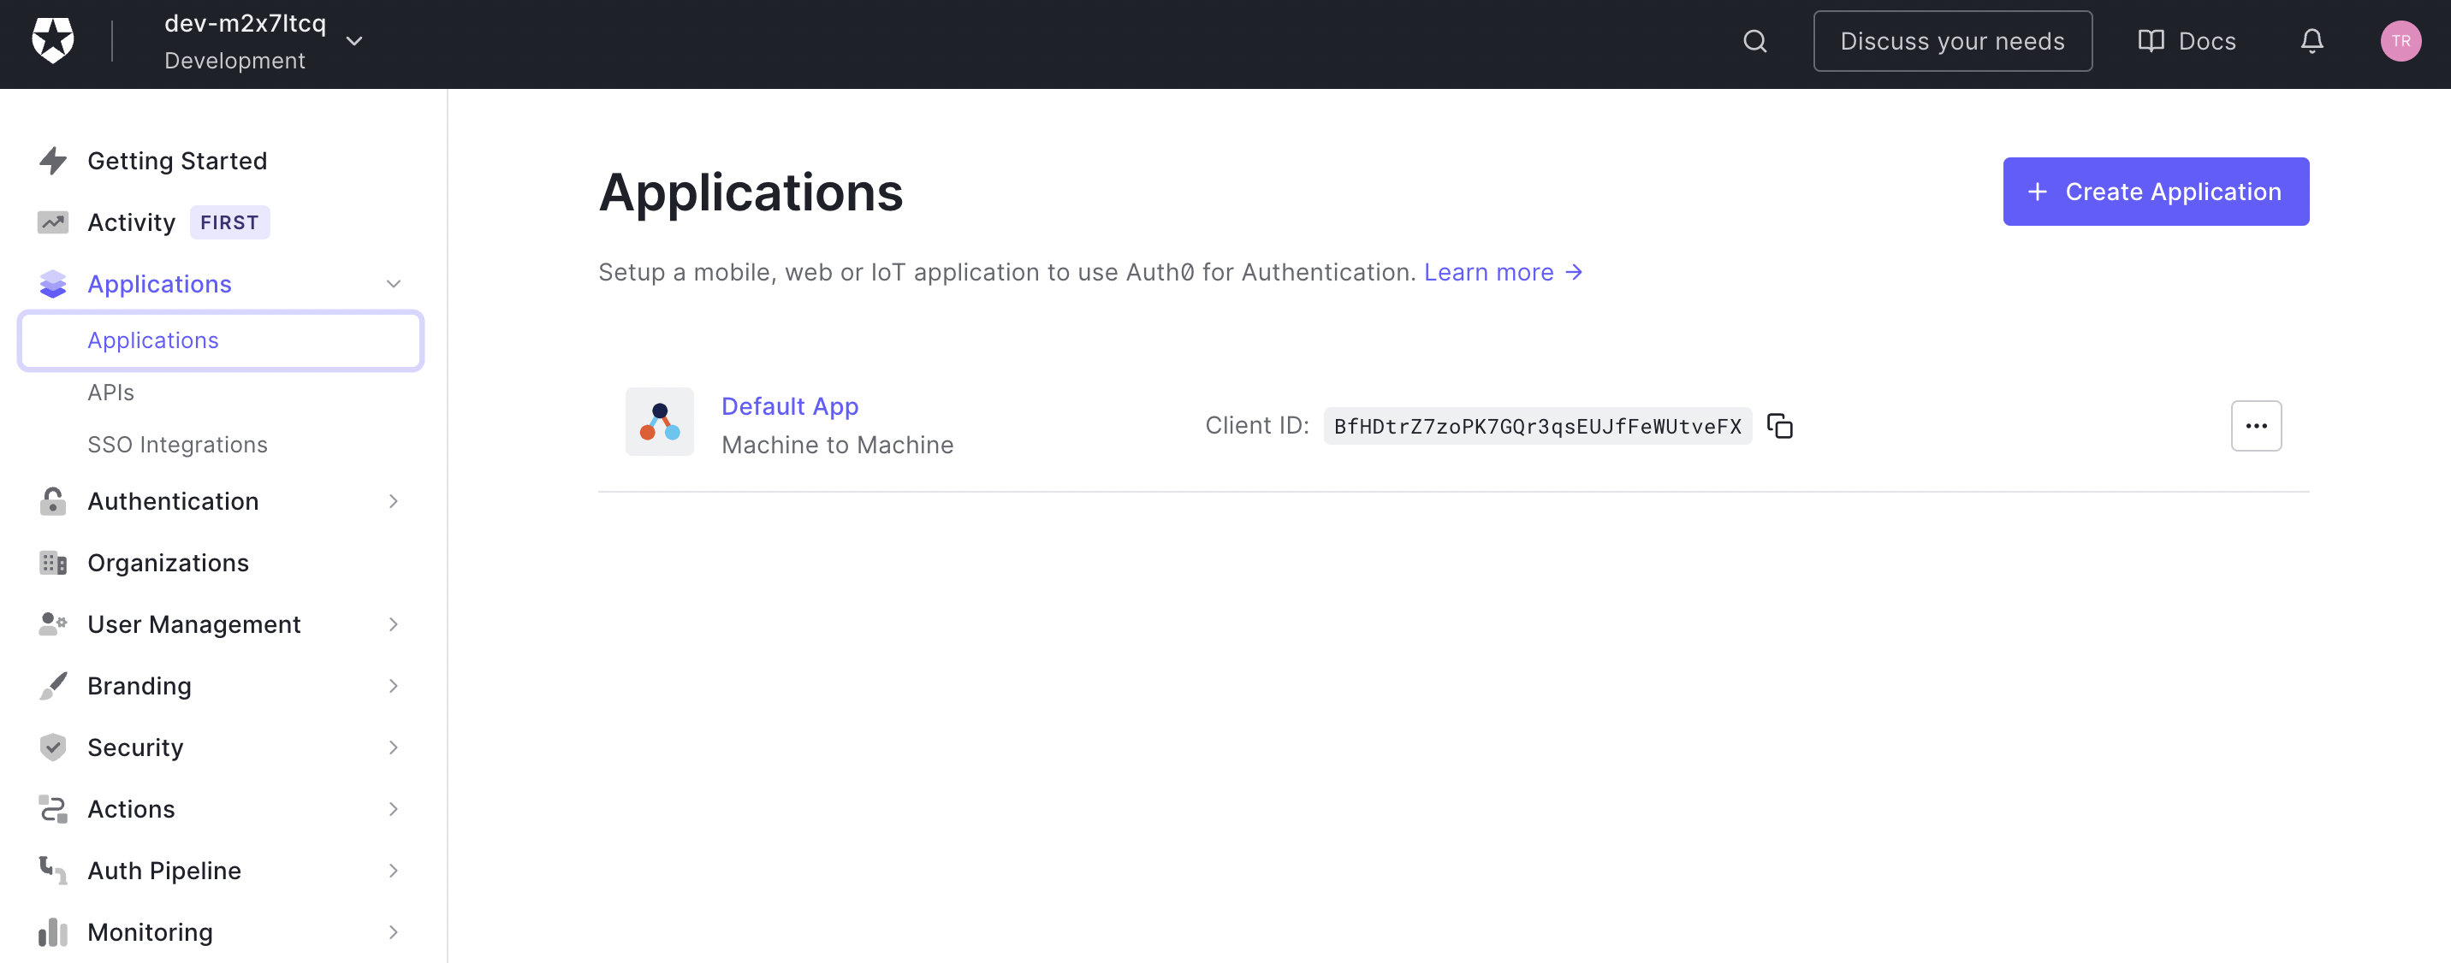This screenshot has width=2451, height=963.
Task: Select the Client ID text field
Action: coord(1537,426)
